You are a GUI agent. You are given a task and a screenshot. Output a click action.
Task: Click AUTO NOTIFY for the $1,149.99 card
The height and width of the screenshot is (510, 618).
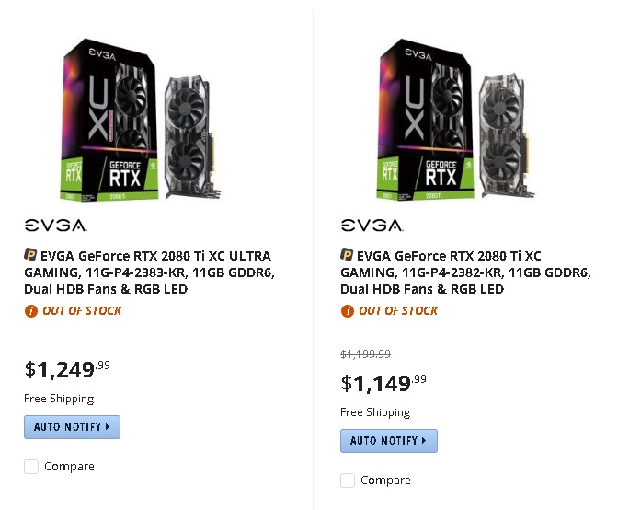[x=389, y=441]
